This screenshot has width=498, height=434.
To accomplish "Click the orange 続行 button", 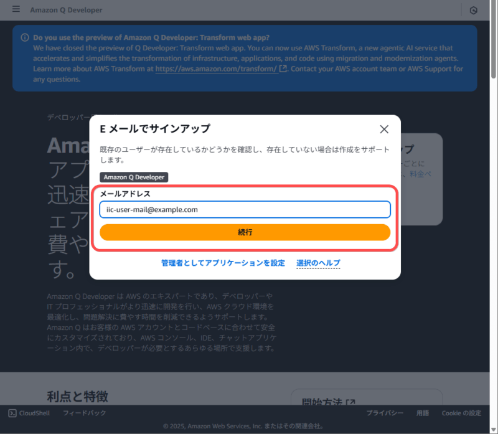I will 245,232.
